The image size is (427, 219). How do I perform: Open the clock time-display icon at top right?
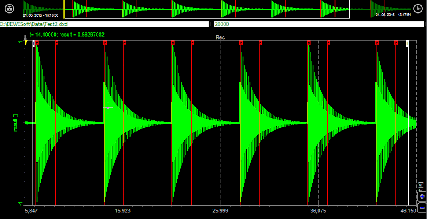[x=417, y=9]
